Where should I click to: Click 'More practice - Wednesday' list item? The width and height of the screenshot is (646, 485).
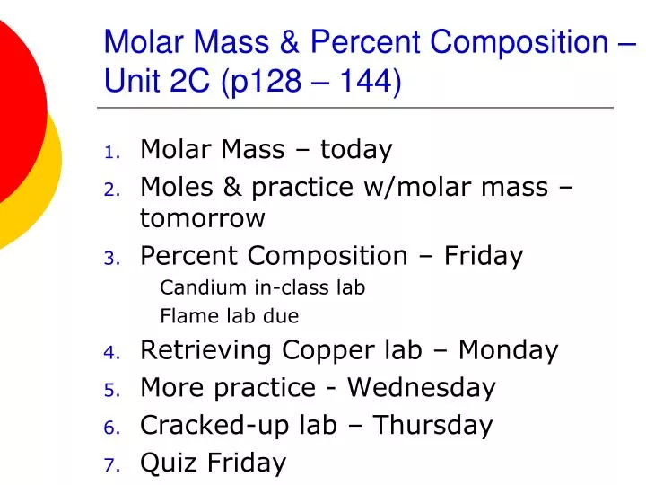[318, 388]
